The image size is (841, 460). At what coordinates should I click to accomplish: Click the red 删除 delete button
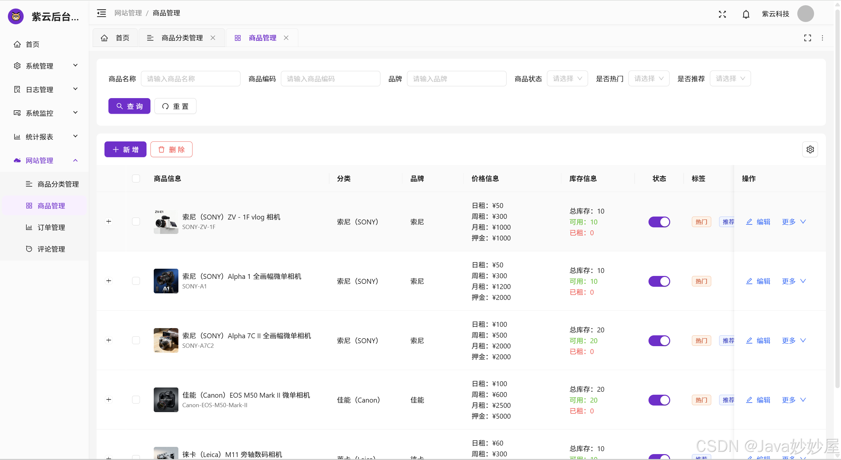(x=171, y=150)
